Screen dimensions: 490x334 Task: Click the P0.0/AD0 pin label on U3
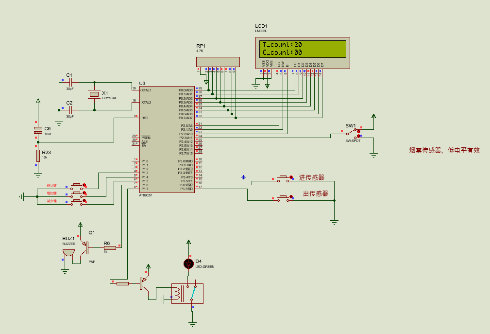click(186, 90)
